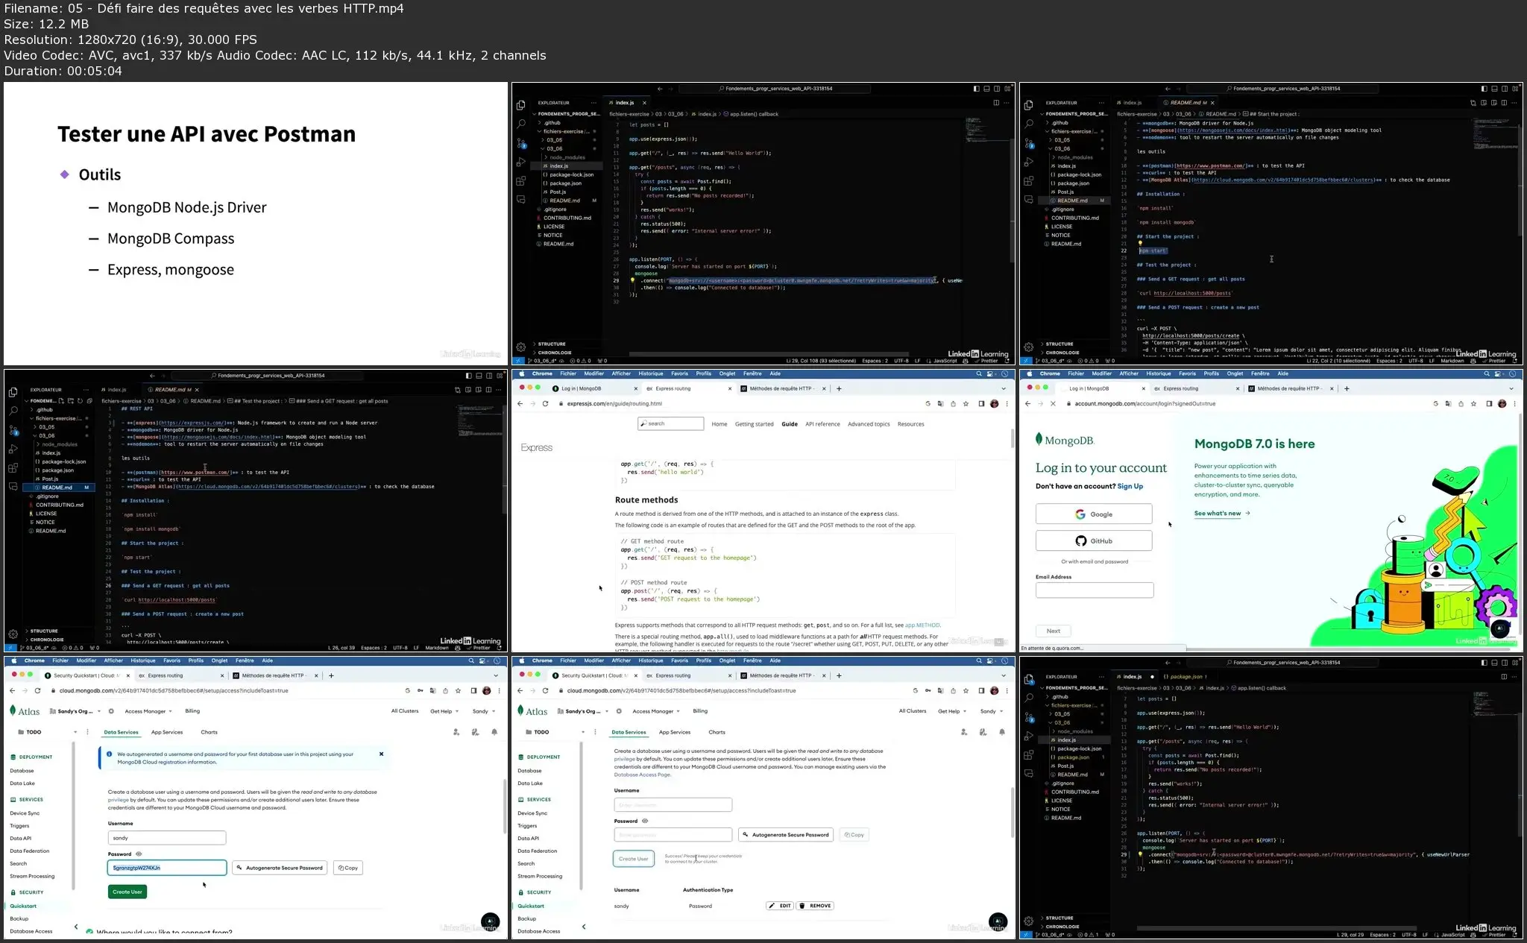Continue with GitHub on MongoDB login page
Screen dimensions: 1527x943
[1094, 540]
